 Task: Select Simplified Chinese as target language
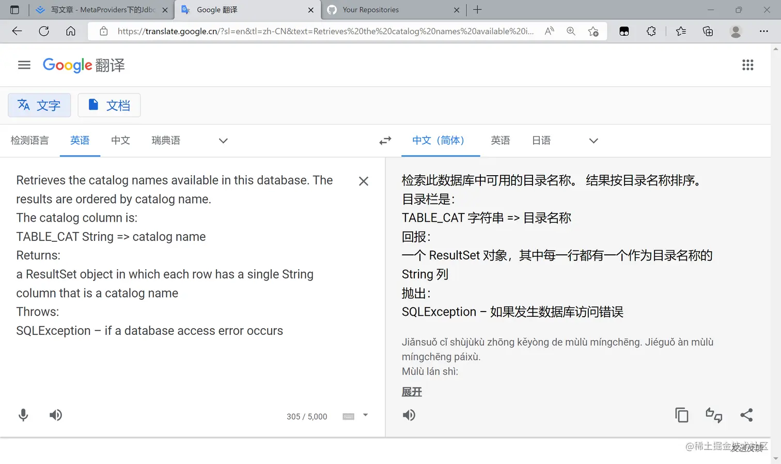441,141
